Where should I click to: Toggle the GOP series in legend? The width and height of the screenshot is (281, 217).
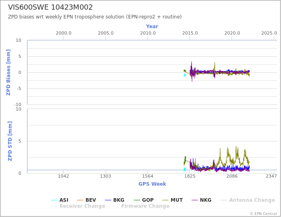[144, 200]
